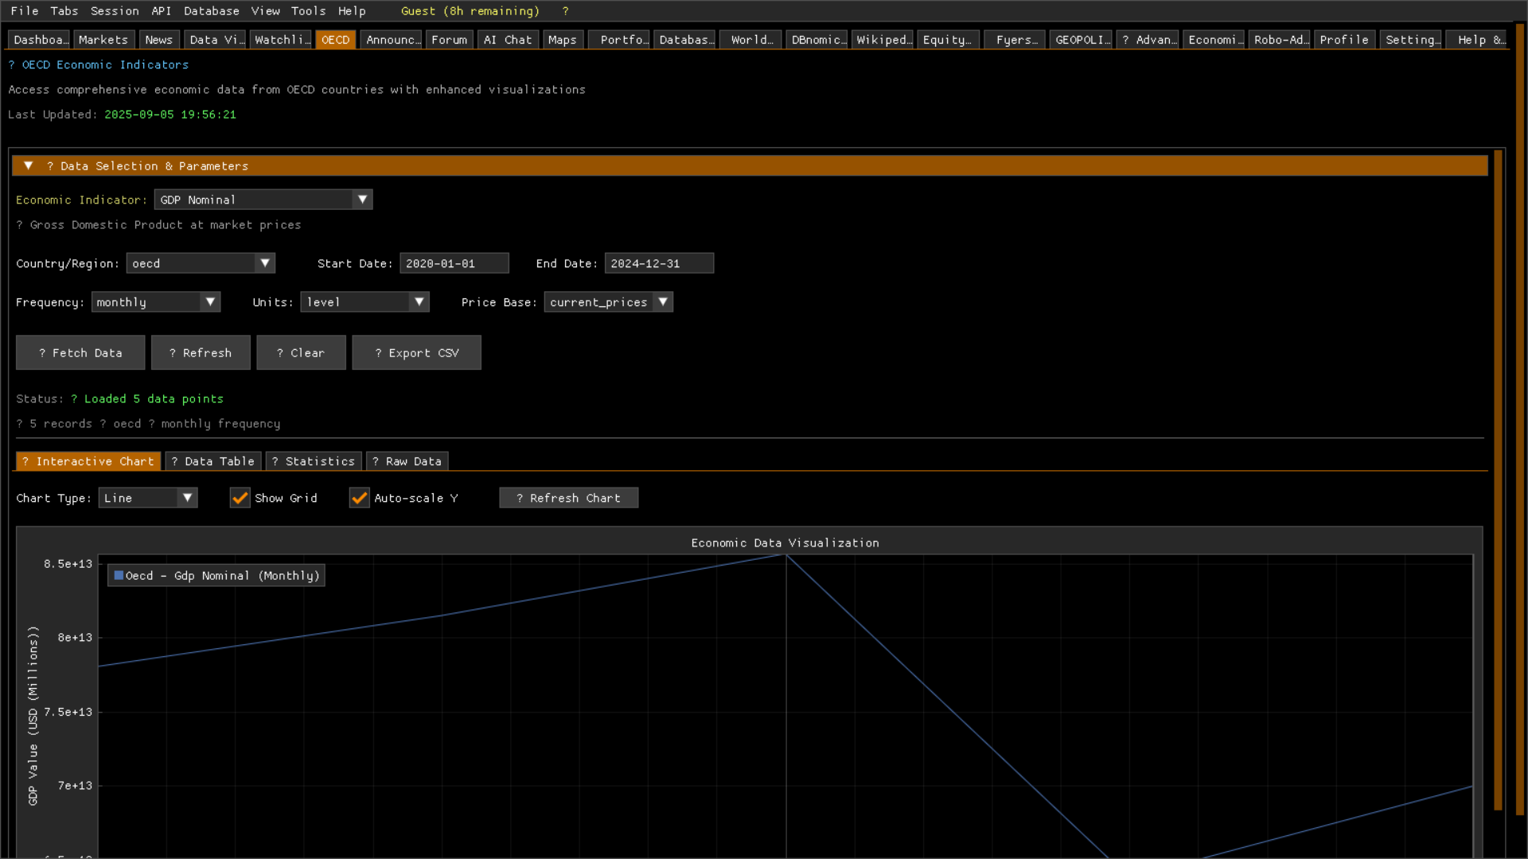Open the Chart Type dropdown arrow

(187, 498)
